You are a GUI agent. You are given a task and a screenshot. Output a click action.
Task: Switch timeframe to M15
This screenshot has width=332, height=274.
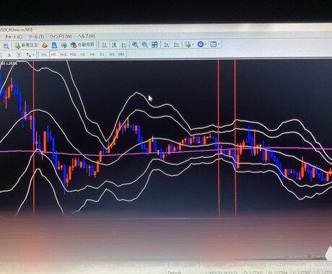click(64, 55)
